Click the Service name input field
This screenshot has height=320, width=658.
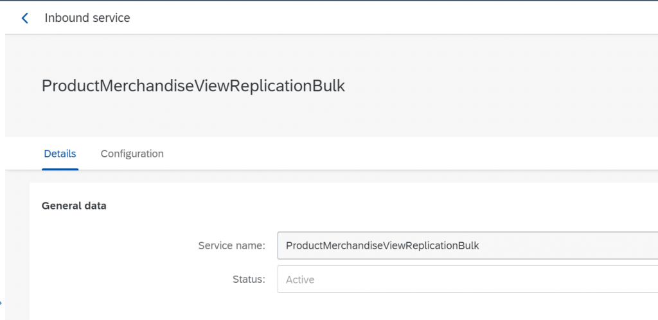point(468,245)
